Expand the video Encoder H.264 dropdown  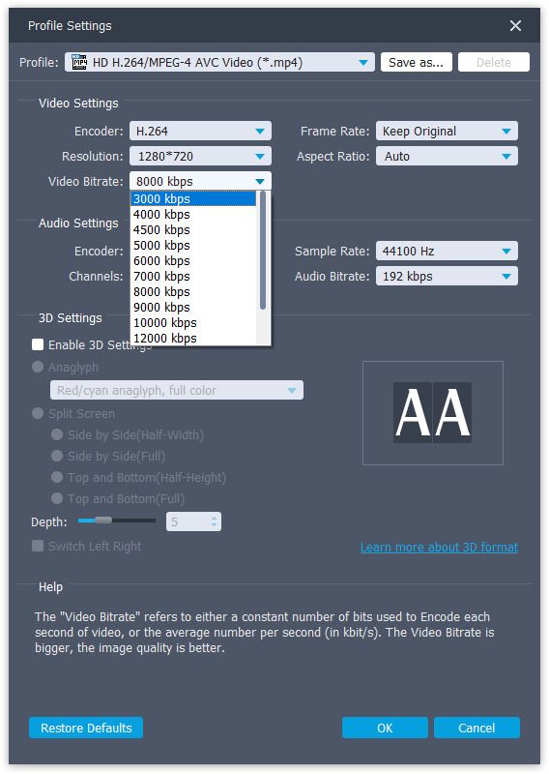(x=200, y=132)
